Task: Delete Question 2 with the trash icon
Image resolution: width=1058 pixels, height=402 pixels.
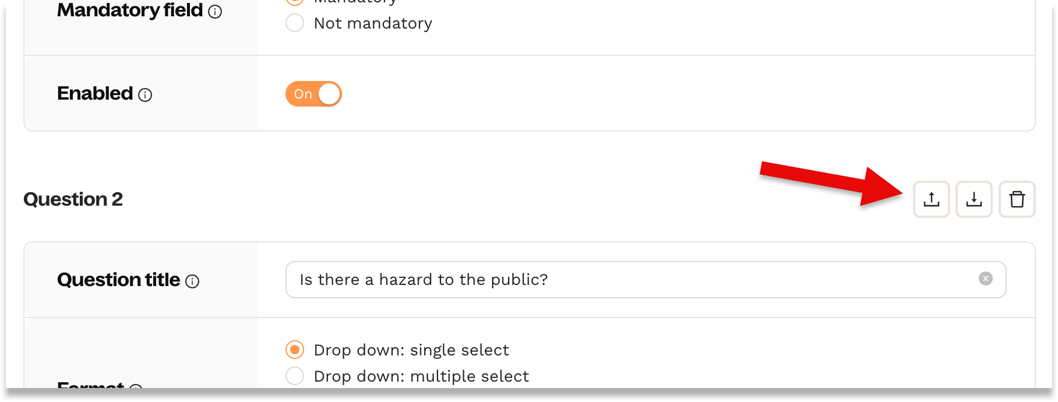Action: coord(1017,199)
